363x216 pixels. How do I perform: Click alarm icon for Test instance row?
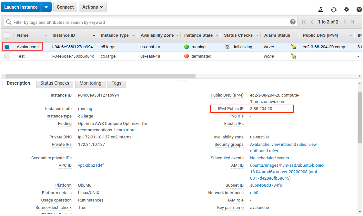pos(293,56)
